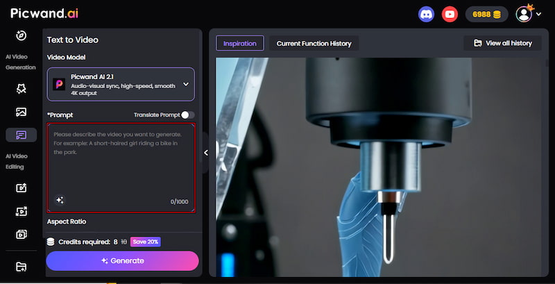Viewport: 555px width, 284px height.
Task: Click the View all history button
Action: [502, 43]
